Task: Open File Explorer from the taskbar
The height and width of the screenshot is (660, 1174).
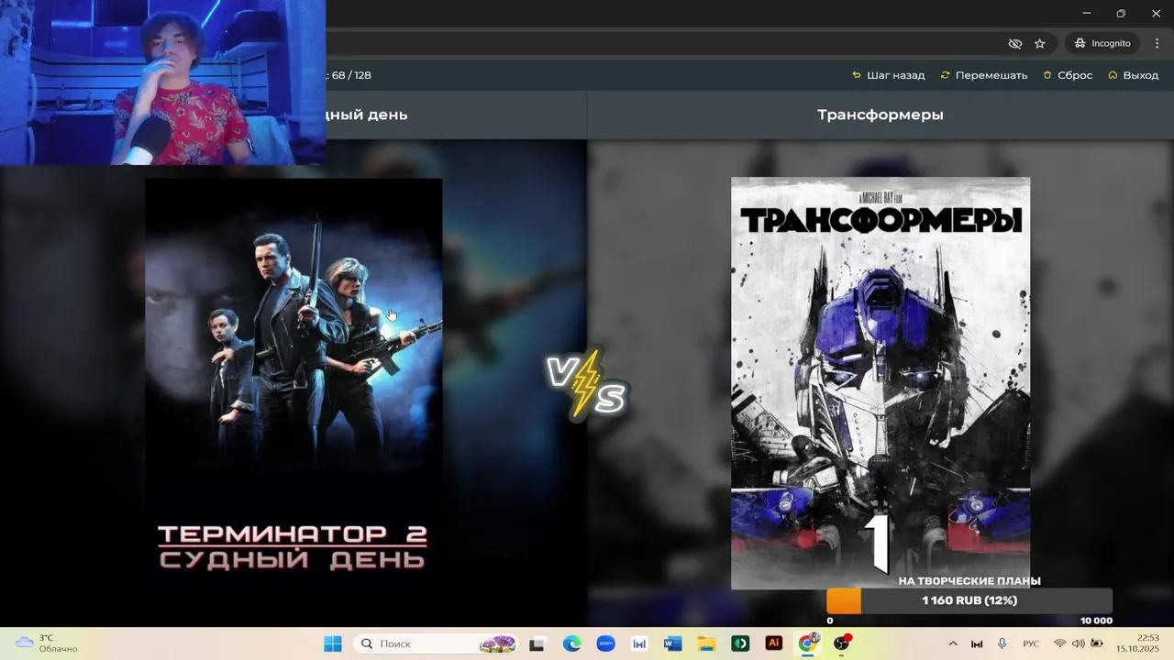Action: coord(706,643)
